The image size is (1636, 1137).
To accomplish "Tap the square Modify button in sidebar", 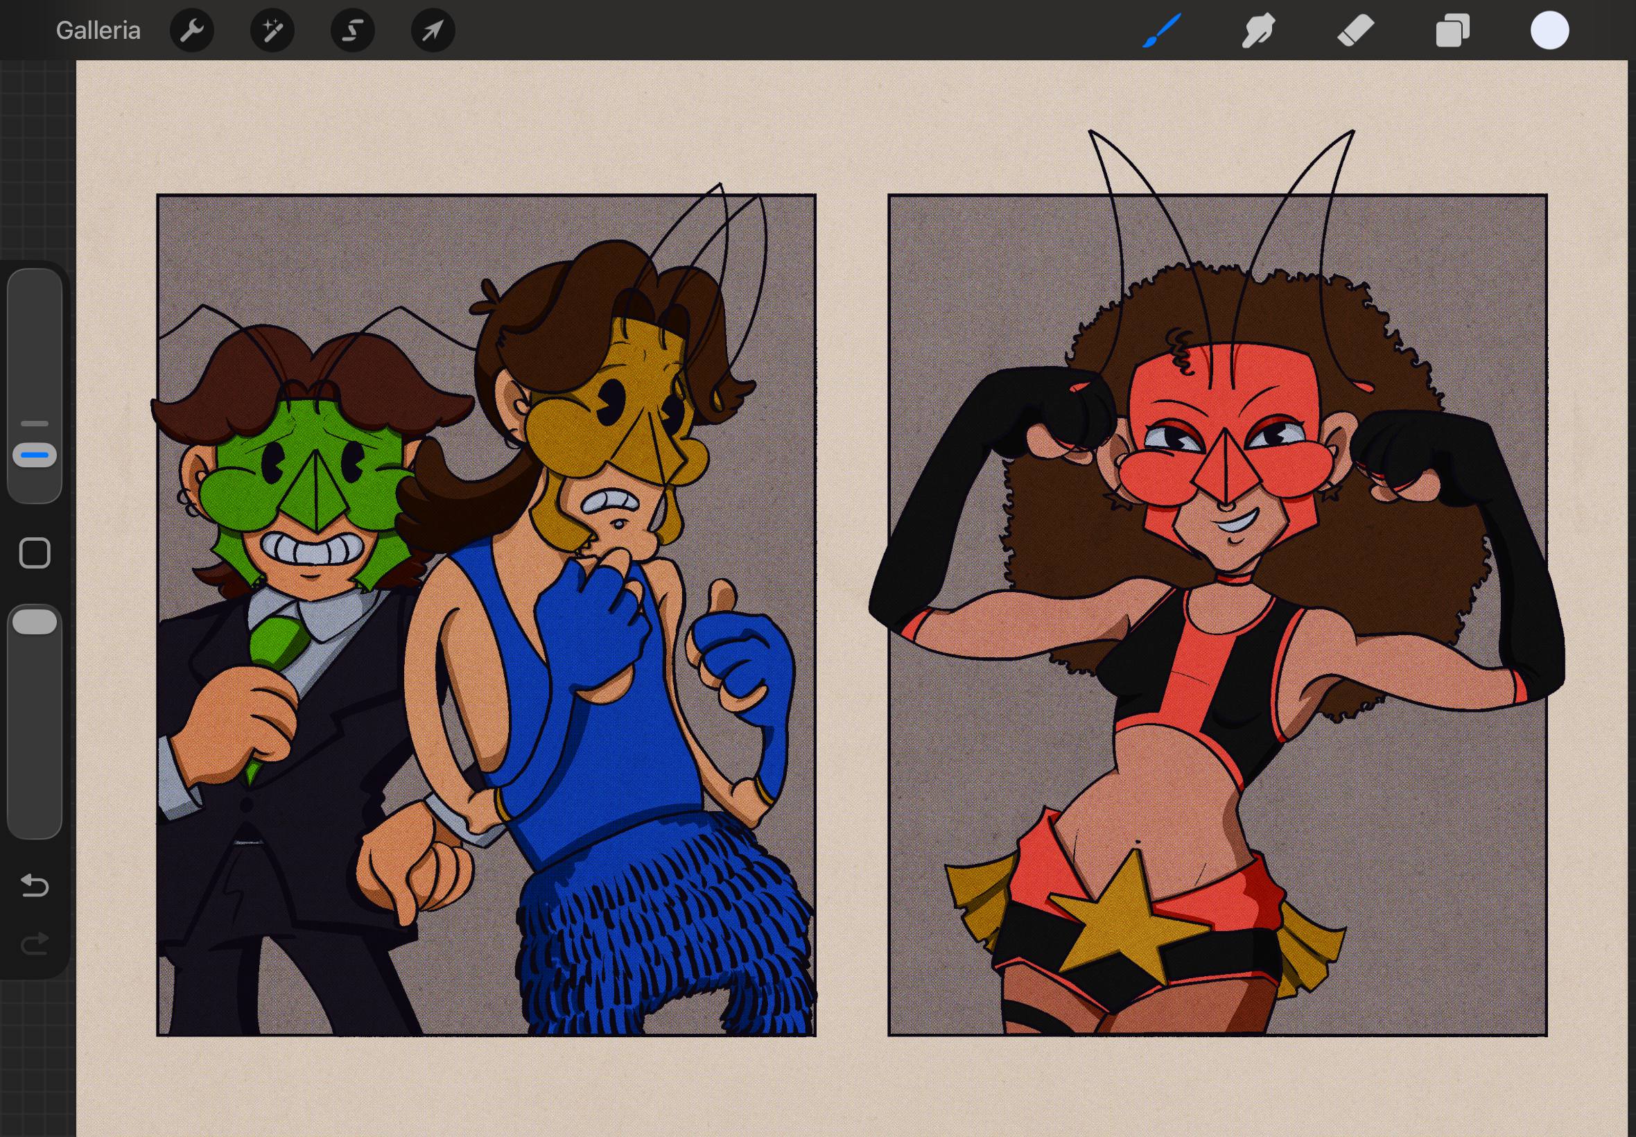I will [x=34, y=553].
